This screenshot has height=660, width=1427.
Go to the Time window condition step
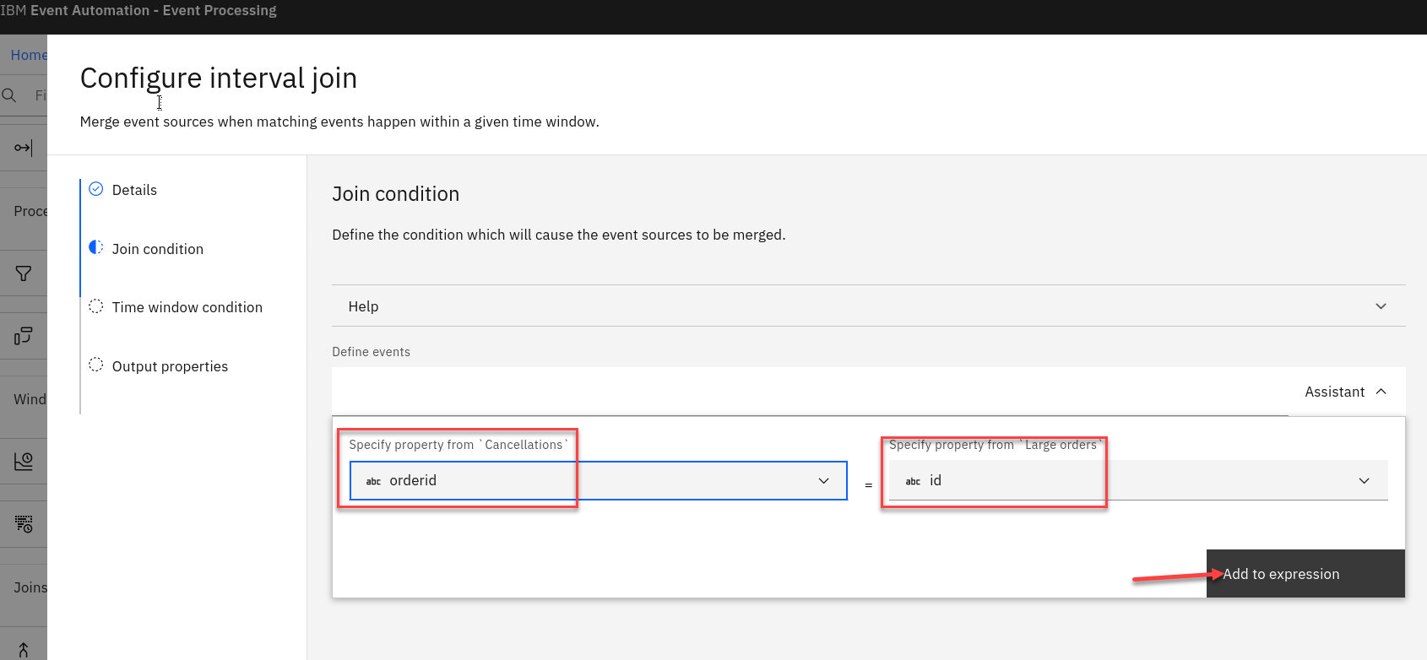[187, 307]
